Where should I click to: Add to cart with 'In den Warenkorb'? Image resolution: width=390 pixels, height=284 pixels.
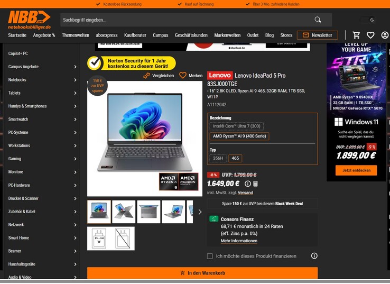coord(202,273)
